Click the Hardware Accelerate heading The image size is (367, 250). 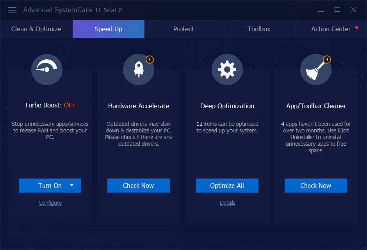[139, 106]
